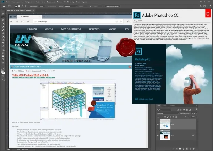Add a layer style with the fx button
The width and height of the screenshot is (213, 151).
[177, 149]
